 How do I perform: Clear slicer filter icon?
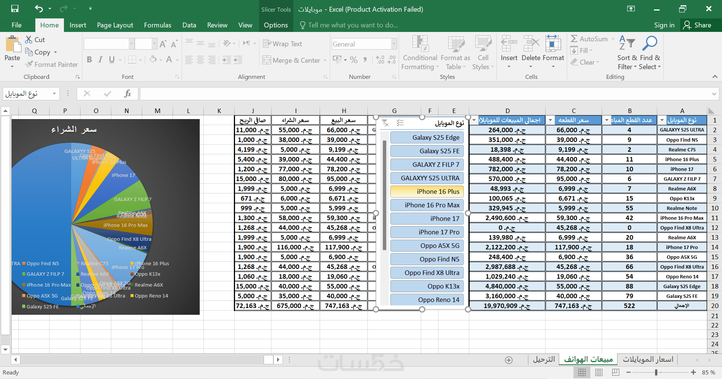[x=385, y=123]
